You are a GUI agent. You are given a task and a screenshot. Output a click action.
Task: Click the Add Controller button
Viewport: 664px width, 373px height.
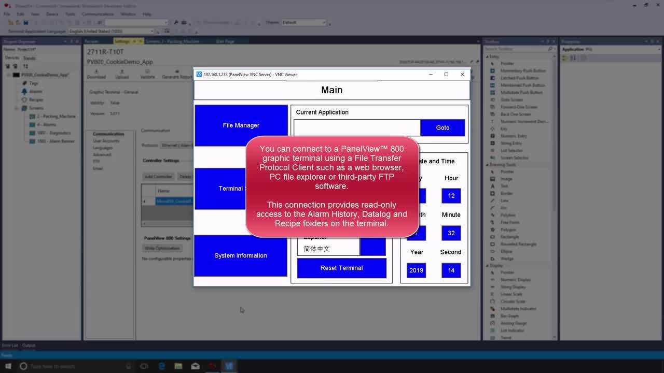click(x=158, y=177)
